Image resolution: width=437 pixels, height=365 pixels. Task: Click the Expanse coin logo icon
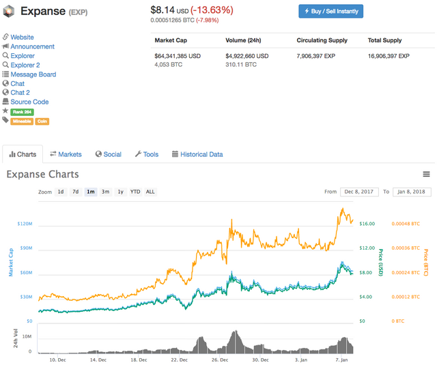click(9, 12)
